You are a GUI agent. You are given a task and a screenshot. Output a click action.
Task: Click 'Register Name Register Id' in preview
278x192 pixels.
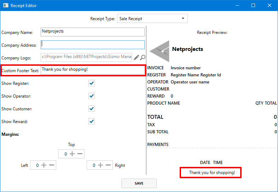tap(196, 75)
